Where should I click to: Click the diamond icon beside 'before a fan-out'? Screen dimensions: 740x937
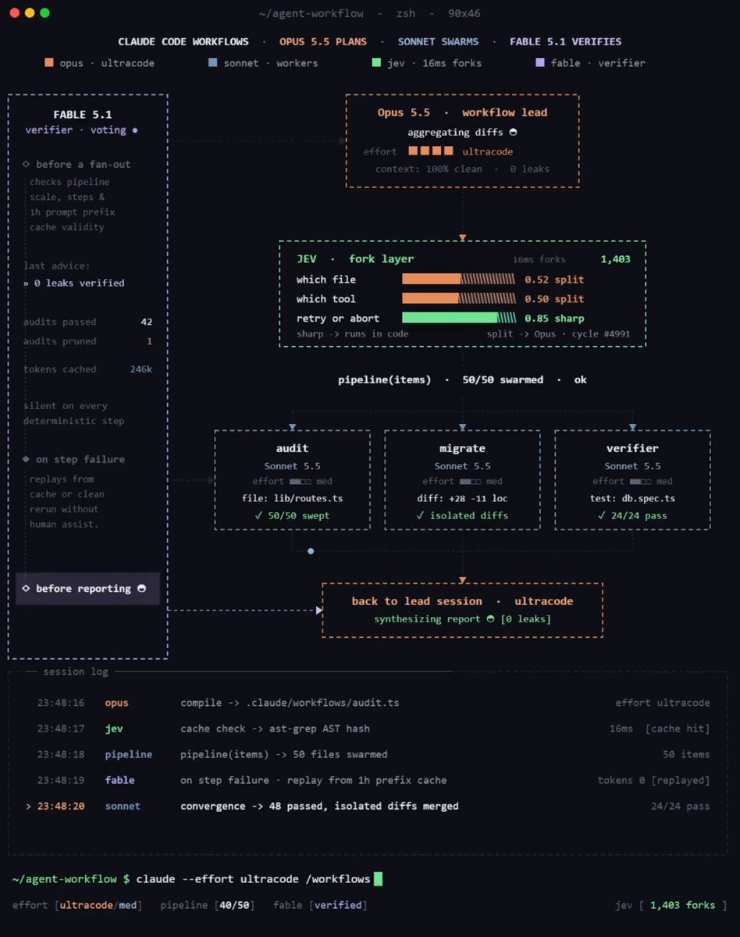click(27, 164)
